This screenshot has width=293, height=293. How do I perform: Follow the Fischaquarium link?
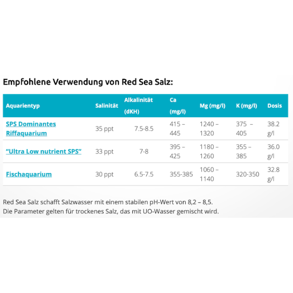[29, 174]
